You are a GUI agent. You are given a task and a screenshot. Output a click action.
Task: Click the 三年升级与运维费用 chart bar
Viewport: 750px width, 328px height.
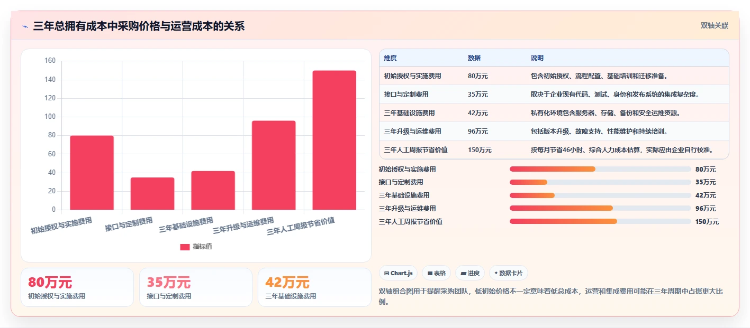(x=274, y=165)
